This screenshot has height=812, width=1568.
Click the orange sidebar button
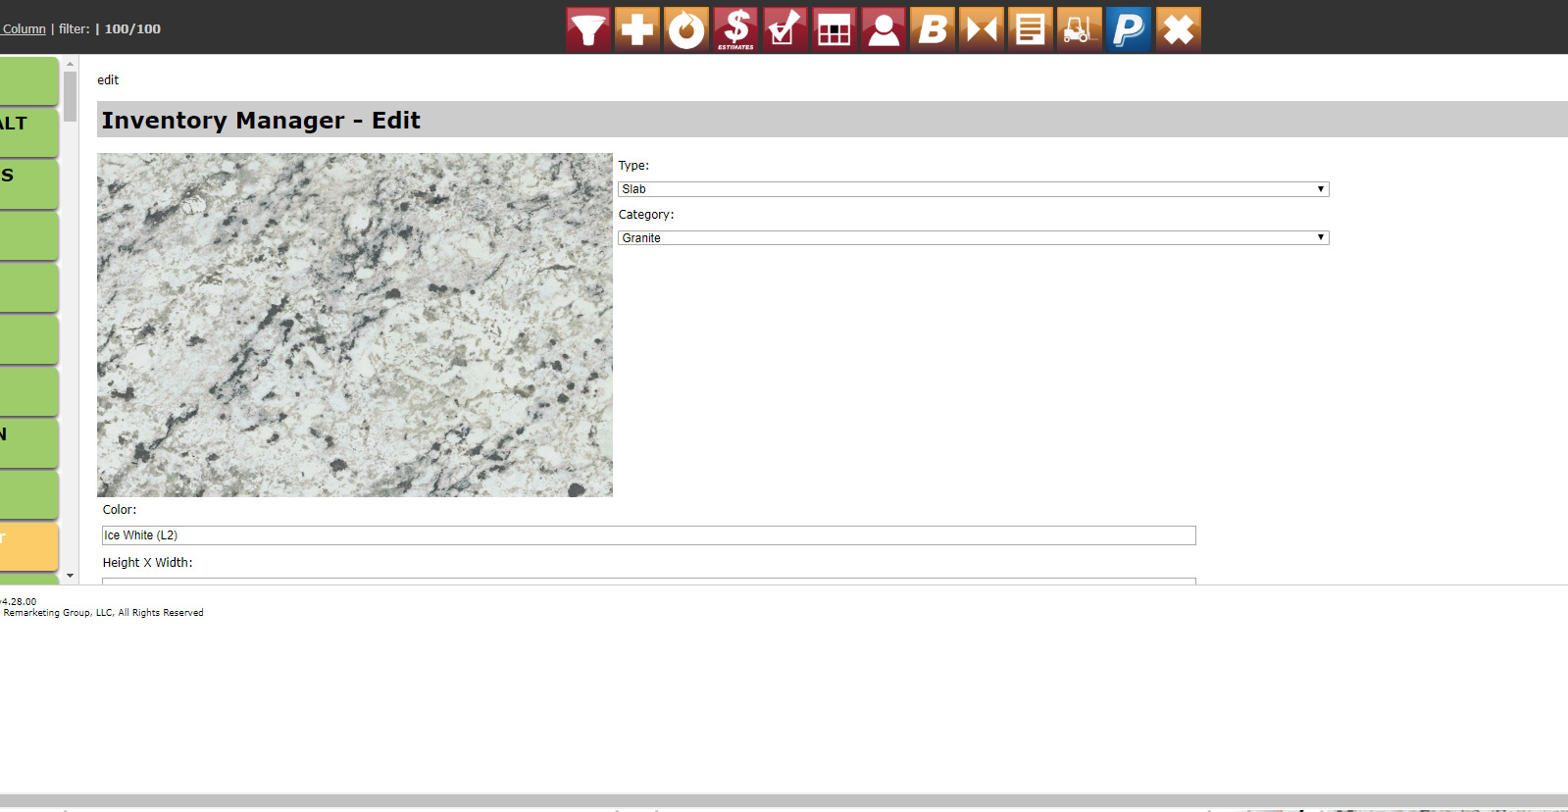[28, 545]
